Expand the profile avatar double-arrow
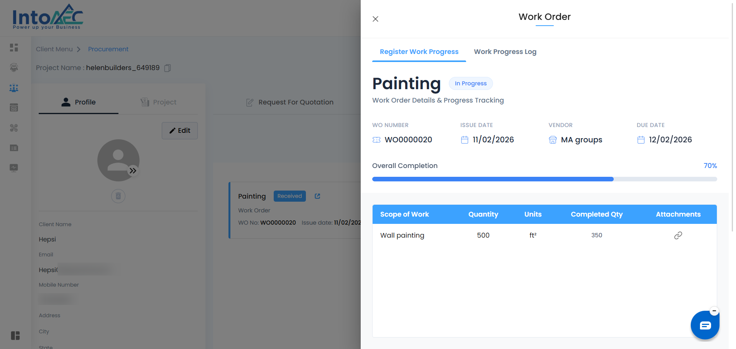The image size is (736, 349). click(x=133, y=171)
